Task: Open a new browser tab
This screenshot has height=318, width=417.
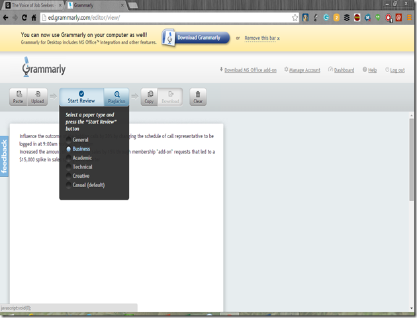Action: pyautogui.click(x=133, y=5)
